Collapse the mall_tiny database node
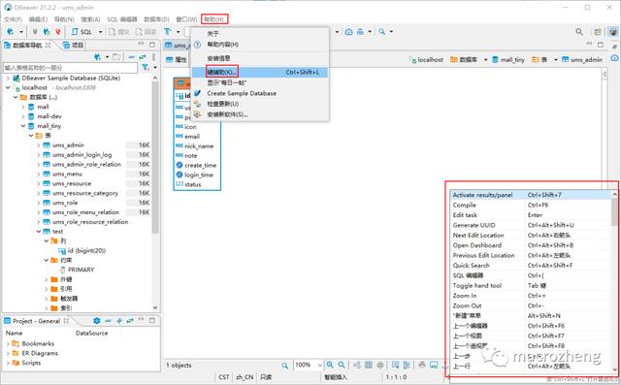This screenshot has height=385, width=621. coord(23,126)
